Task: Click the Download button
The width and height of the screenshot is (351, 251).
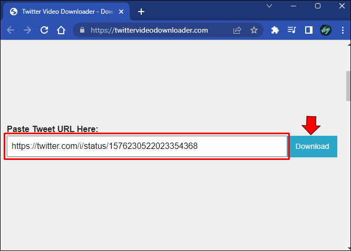Action: click(x=313, y=146)
